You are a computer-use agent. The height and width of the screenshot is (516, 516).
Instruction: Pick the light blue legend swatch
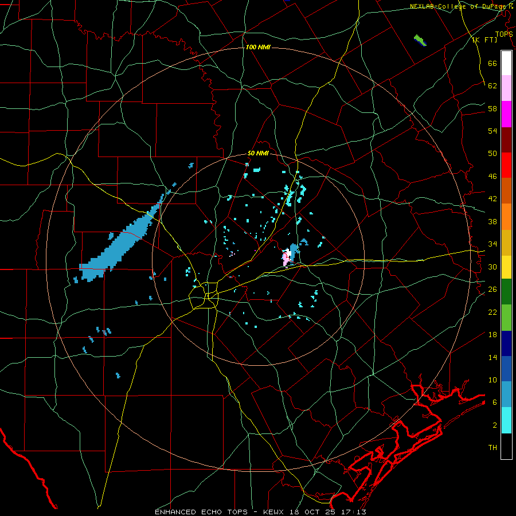tap(506, 394)
